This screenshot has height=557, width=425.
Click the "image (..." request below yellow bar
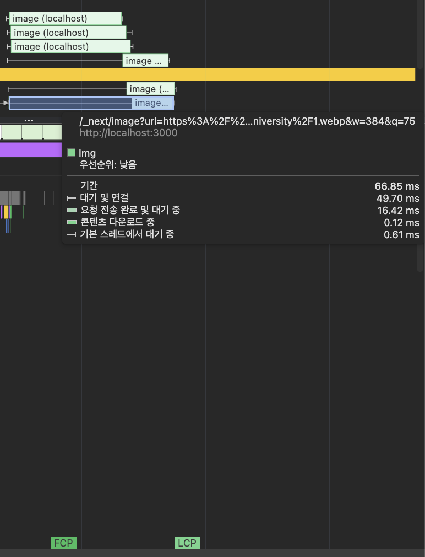tap(150, 89)
